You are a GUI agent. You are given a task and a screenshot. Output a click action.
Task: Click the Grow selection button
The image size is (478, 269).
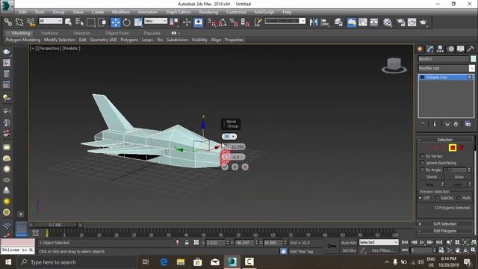click(459, 176)
